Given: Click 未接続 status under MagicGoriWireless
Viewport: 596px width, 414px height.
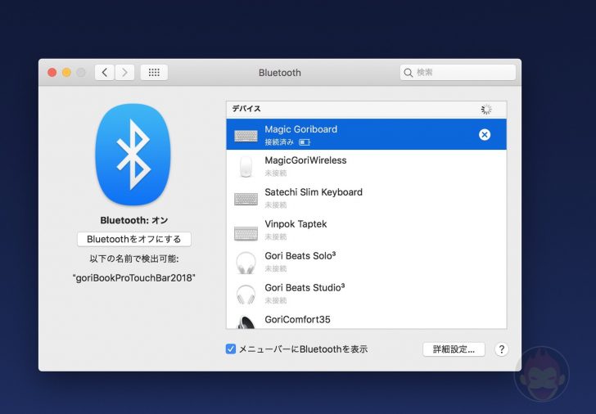Looking at the screenshot, I should pyautogui.click(x=276, y=173).
